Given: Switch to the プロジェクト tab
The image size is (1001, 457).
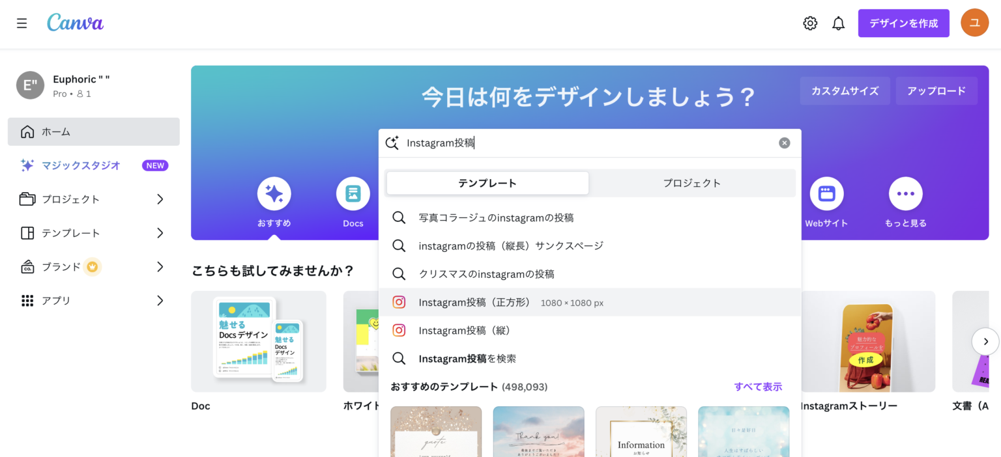Looking at the screenshot, I should click(x=692, y=183).
